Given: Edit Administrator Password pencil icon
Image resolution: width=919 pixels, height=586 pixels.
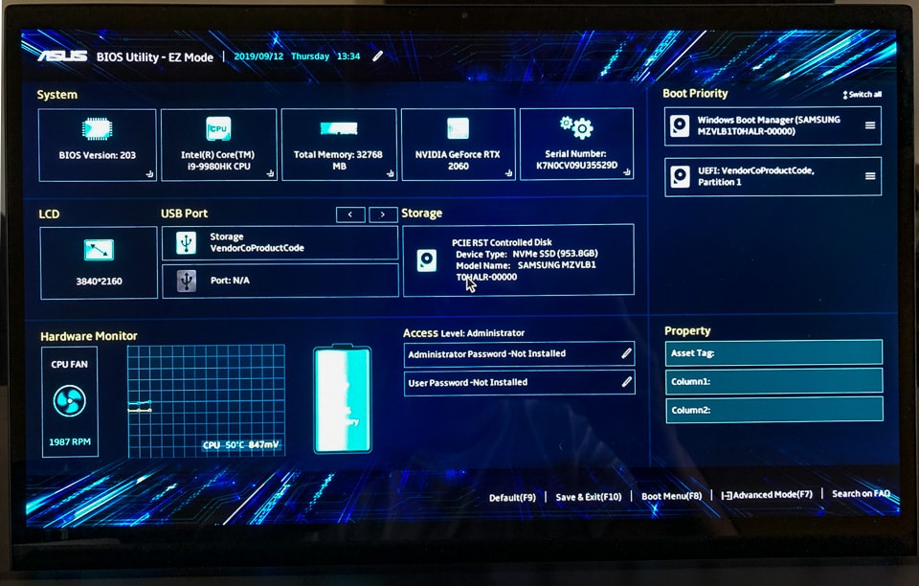Looking at the screenshot, I should (x=626, y=353).
